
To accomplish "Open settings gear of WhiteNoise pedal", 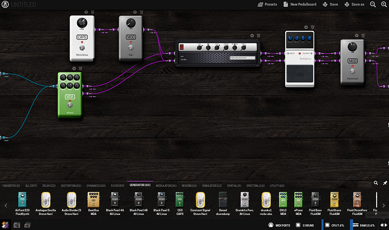I will tap(86, 12).
